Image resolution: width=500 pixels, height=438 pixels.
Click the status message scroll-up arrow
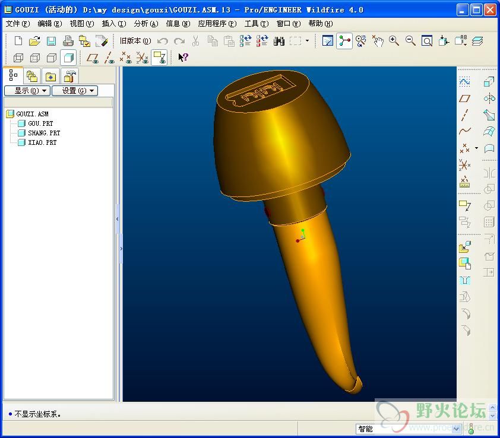coord(493,408)
